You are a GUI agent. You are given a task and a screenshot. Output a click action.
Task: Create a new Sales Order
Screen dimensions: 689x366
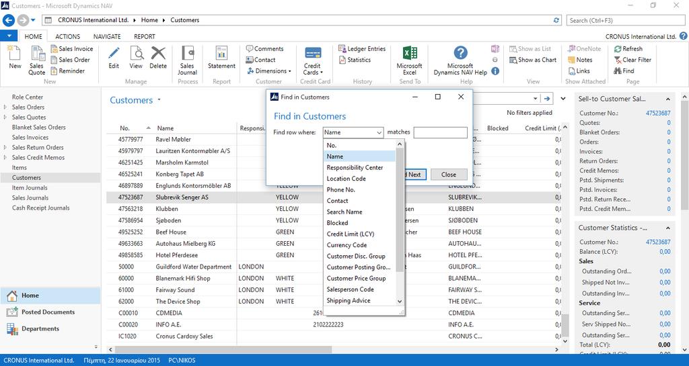70,60
